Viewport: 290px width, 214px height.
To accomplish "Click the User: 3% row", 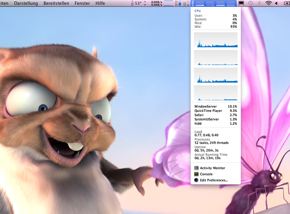I will coord(216,16).
